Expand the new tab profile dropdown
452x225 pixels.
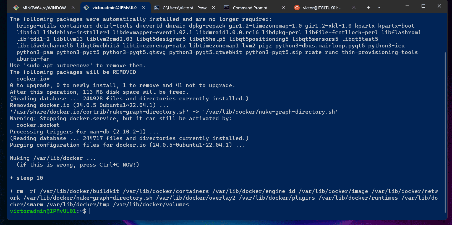click(x=379, y=8)
